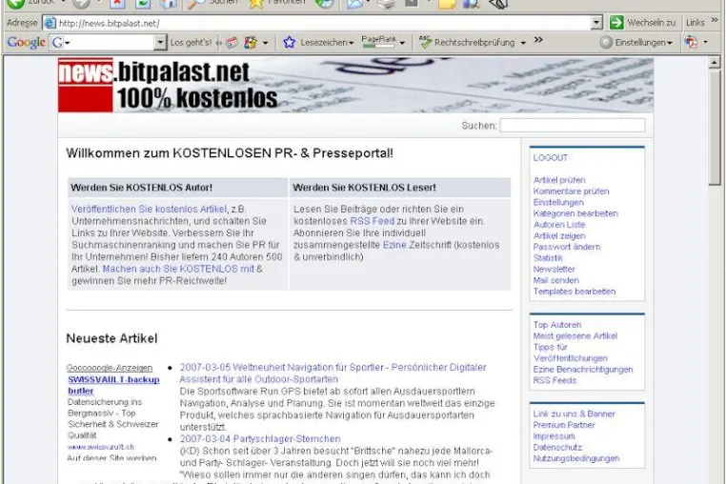The height and width of the screenshot is (484, 726).
Task: Click the PageRank indicator bar
Action: click(x=379, y=42)
